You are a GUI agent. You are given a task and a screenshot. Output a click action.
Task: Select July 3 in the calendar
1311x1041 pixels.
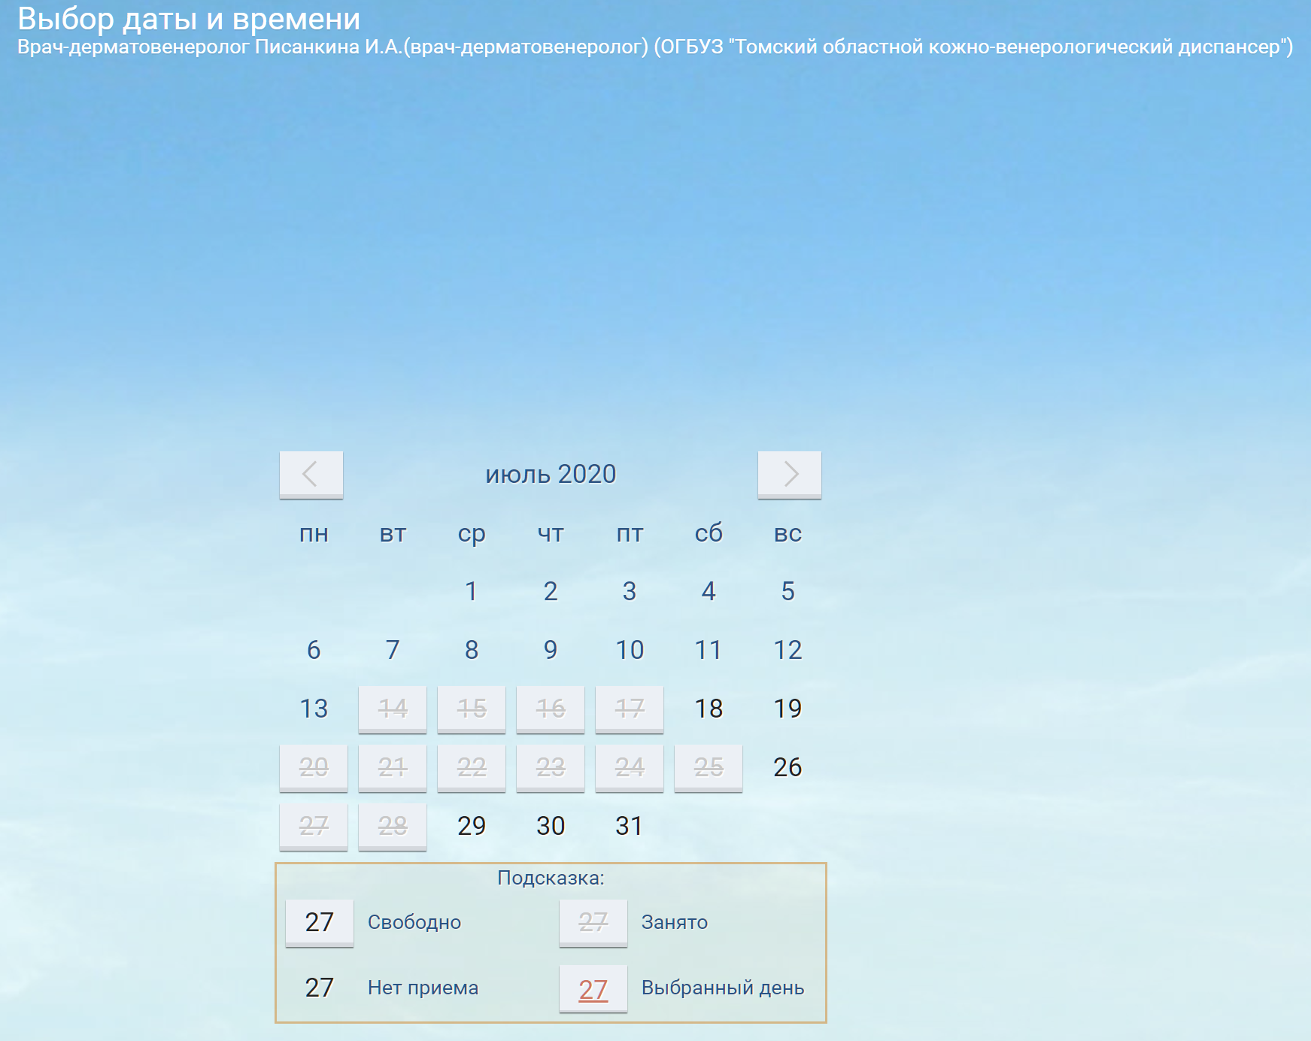click(x=630, y=591)
